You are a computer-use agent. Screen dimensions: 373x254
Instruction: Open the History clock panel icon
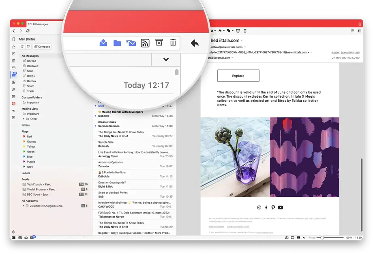click(13, 54)
